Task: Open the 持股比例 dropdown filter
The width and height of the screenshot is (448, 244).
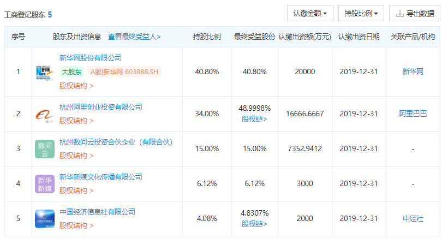Action: (x=361, y=13)
